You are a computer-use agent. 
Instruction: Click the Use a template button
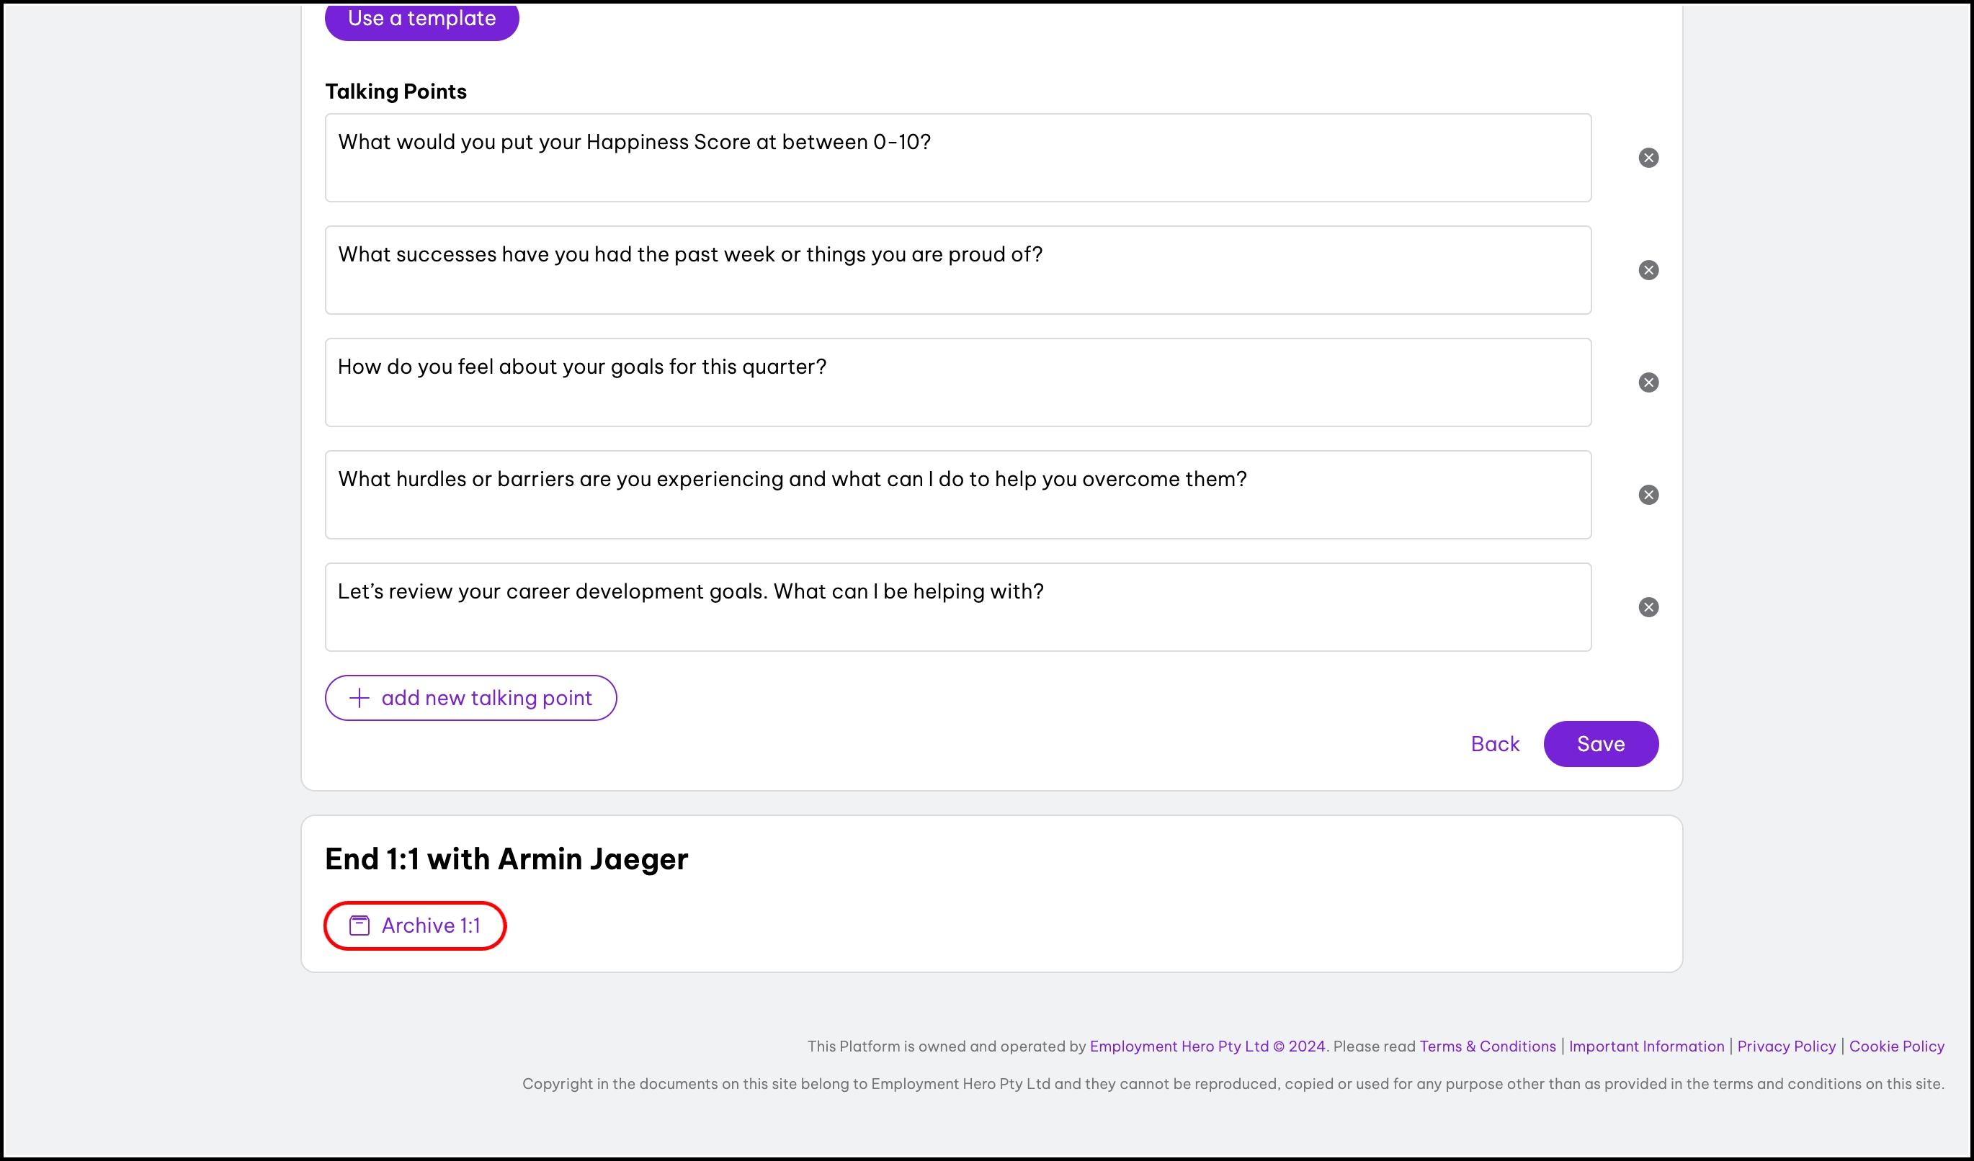click(421, 19)
